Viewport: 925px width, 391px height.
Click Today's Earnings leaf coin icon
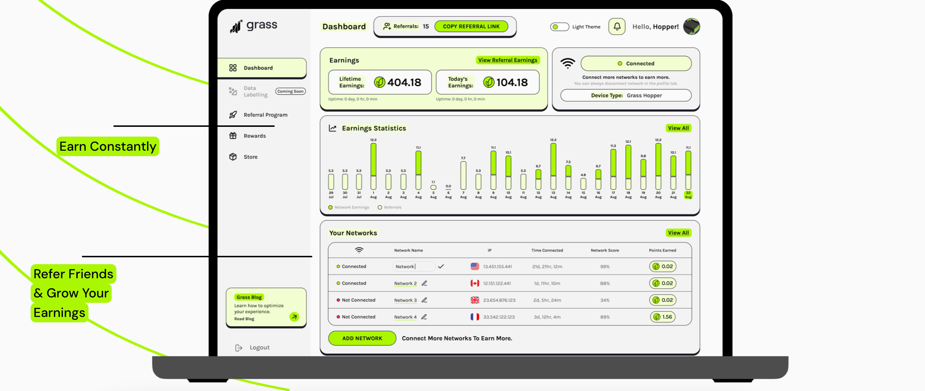[x=489, y=82]
